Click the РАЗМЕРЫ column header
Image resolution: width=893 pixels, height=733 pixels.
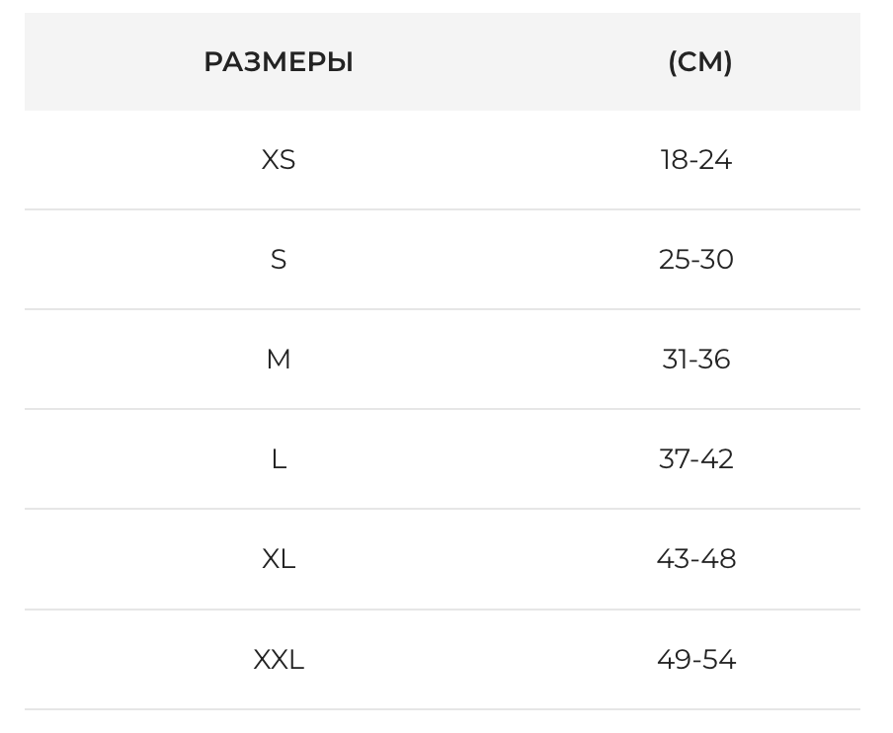(x=279, y=62)
